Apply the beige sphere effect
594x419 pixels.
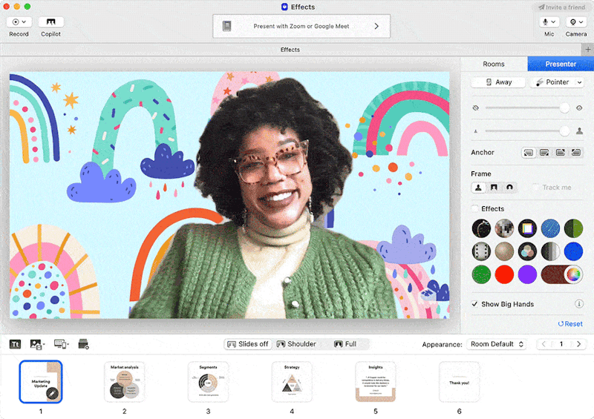coord(504,251)
